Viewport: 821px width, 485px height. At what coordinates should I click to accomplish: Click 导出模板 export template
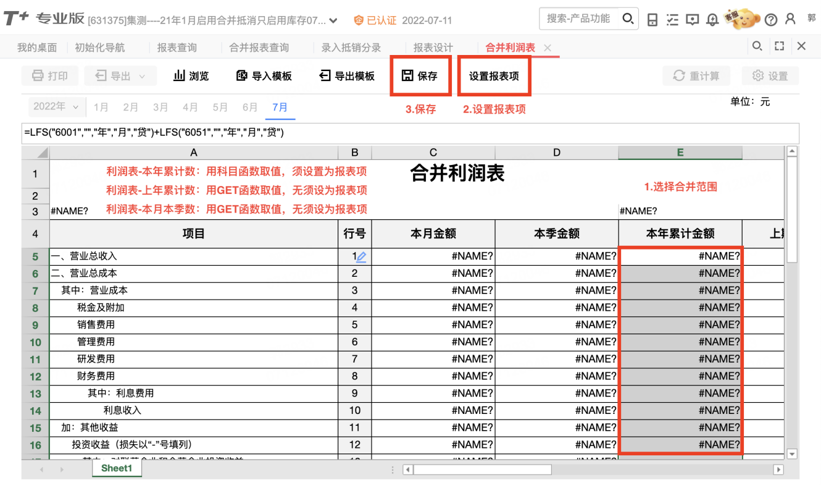coord(347,76)
